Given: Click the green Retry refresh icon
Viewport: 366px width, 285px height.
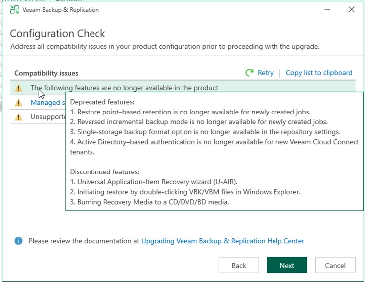Looking at the screenshot, I should tap(250, 73).
